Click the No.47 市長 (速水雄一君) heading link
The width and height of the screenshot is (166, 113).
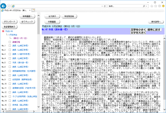coord(55,29)
